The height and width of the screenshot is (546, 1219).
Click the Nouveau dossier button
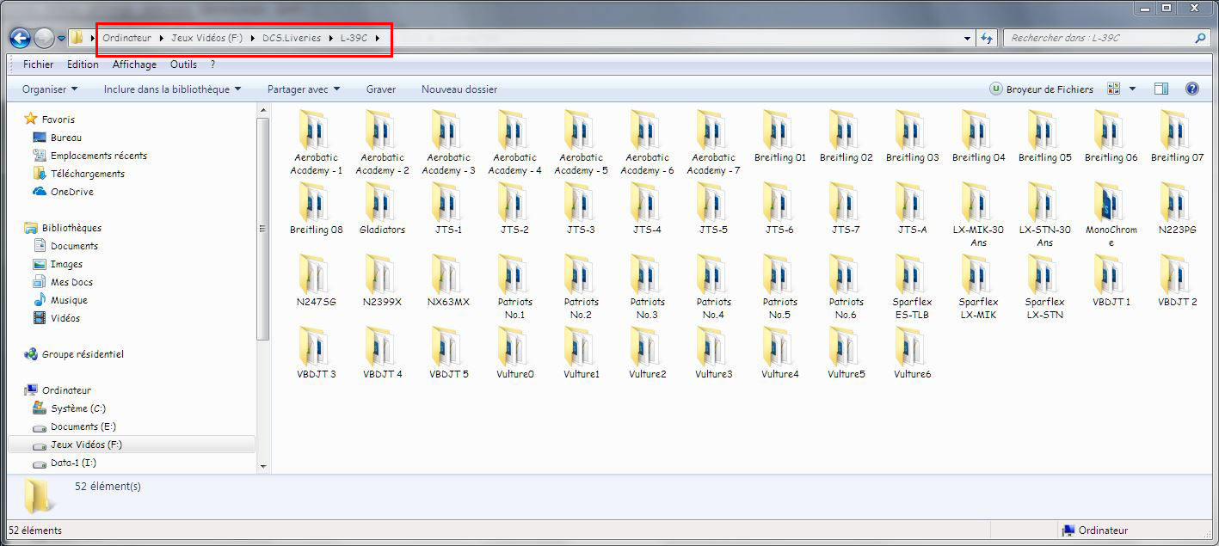[459, 89]
